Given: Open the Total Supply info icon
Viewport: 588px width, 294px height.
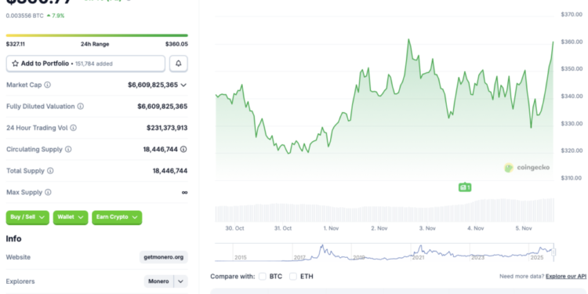Looking at the screenshot, I should tap(50, 171).
